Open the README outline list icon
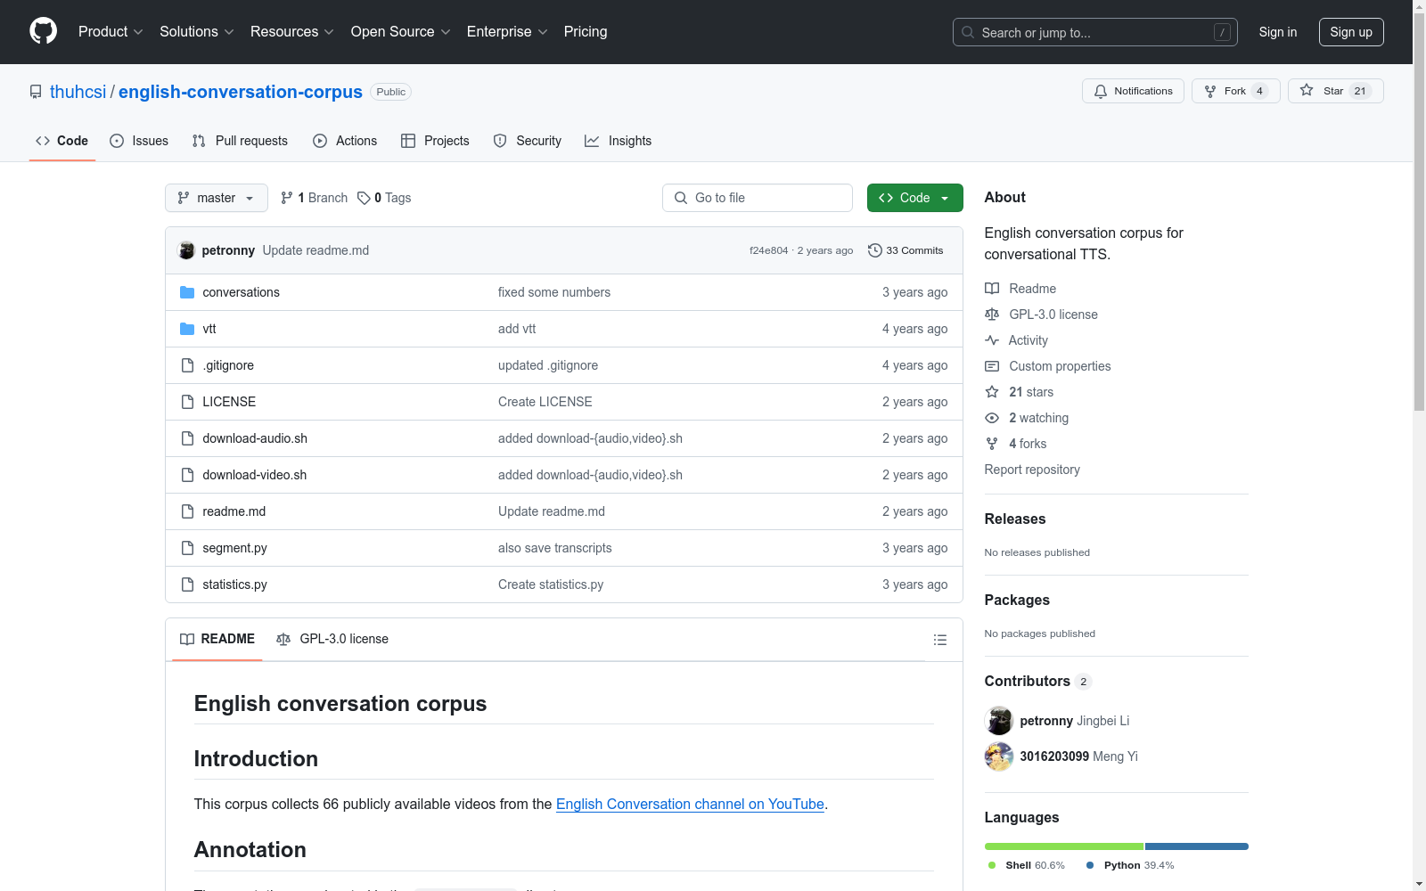 pos(940,640)
